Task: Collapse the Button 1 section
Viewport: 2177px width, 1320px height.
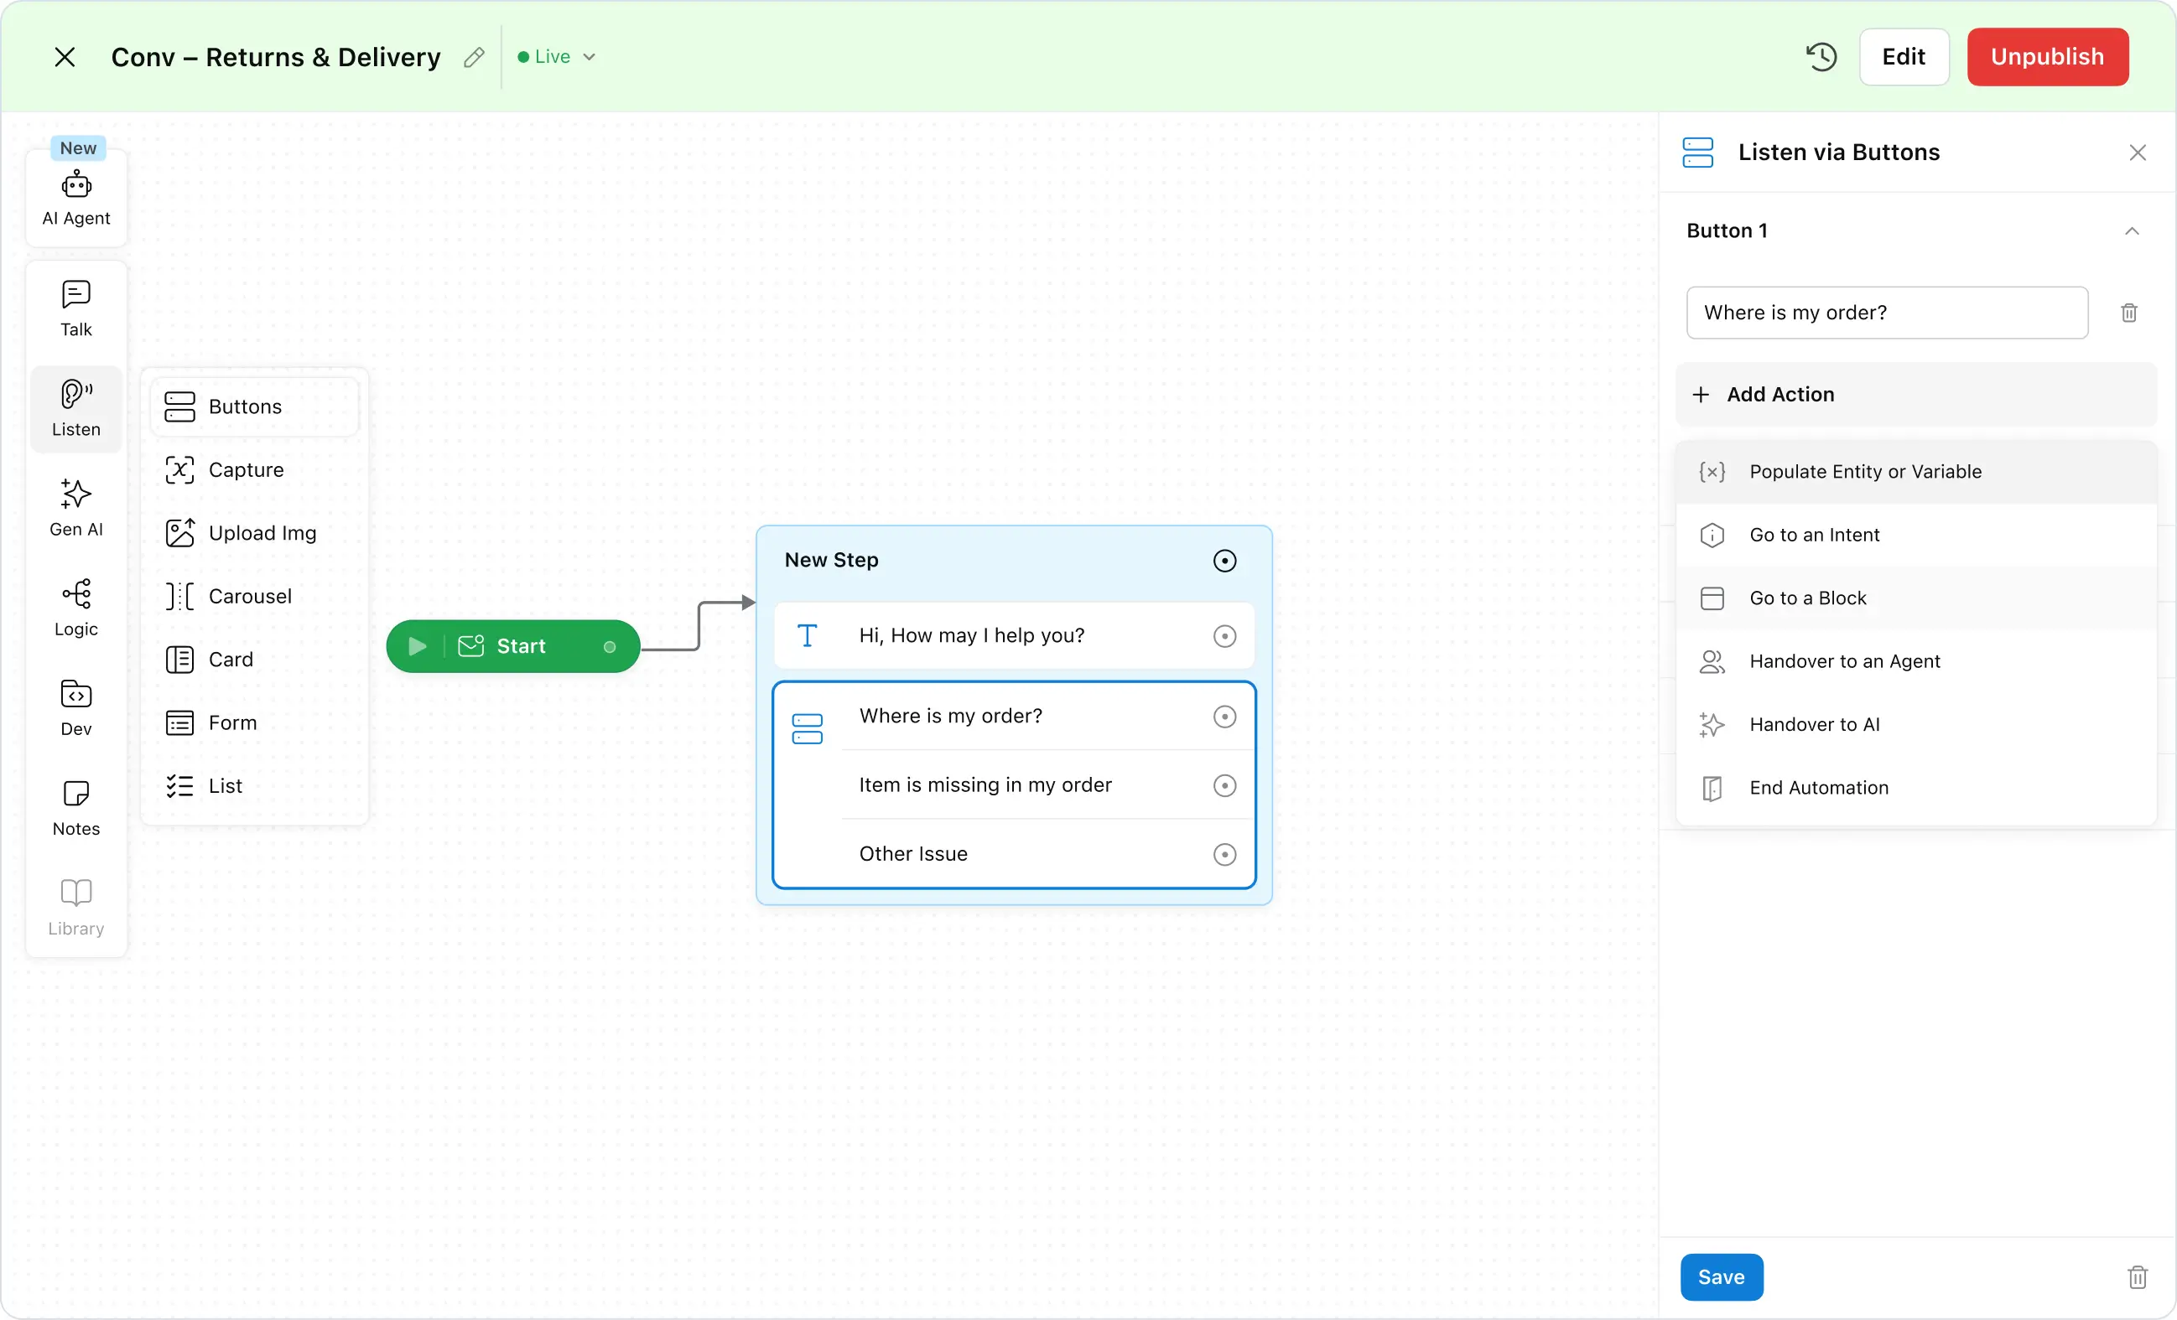Action: [2131, 231]
